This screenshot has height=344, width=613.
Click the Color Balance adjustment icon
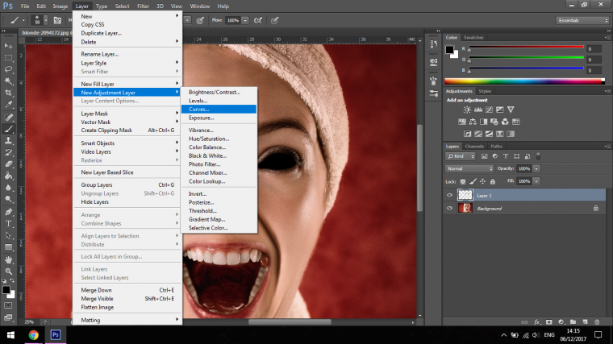pyautogui.click(x=473, y=122)
